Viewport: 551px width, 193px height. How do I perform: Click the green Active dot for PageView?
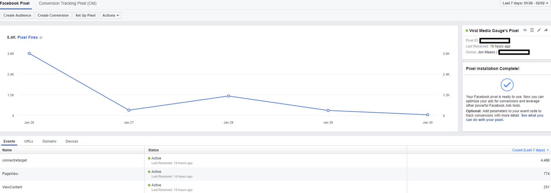(x=149, y=171)
